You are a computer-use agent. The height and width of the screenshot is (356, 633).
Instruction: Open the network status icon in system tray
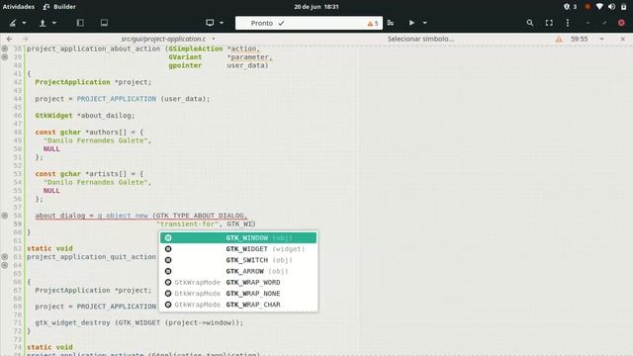coord(599,7)
